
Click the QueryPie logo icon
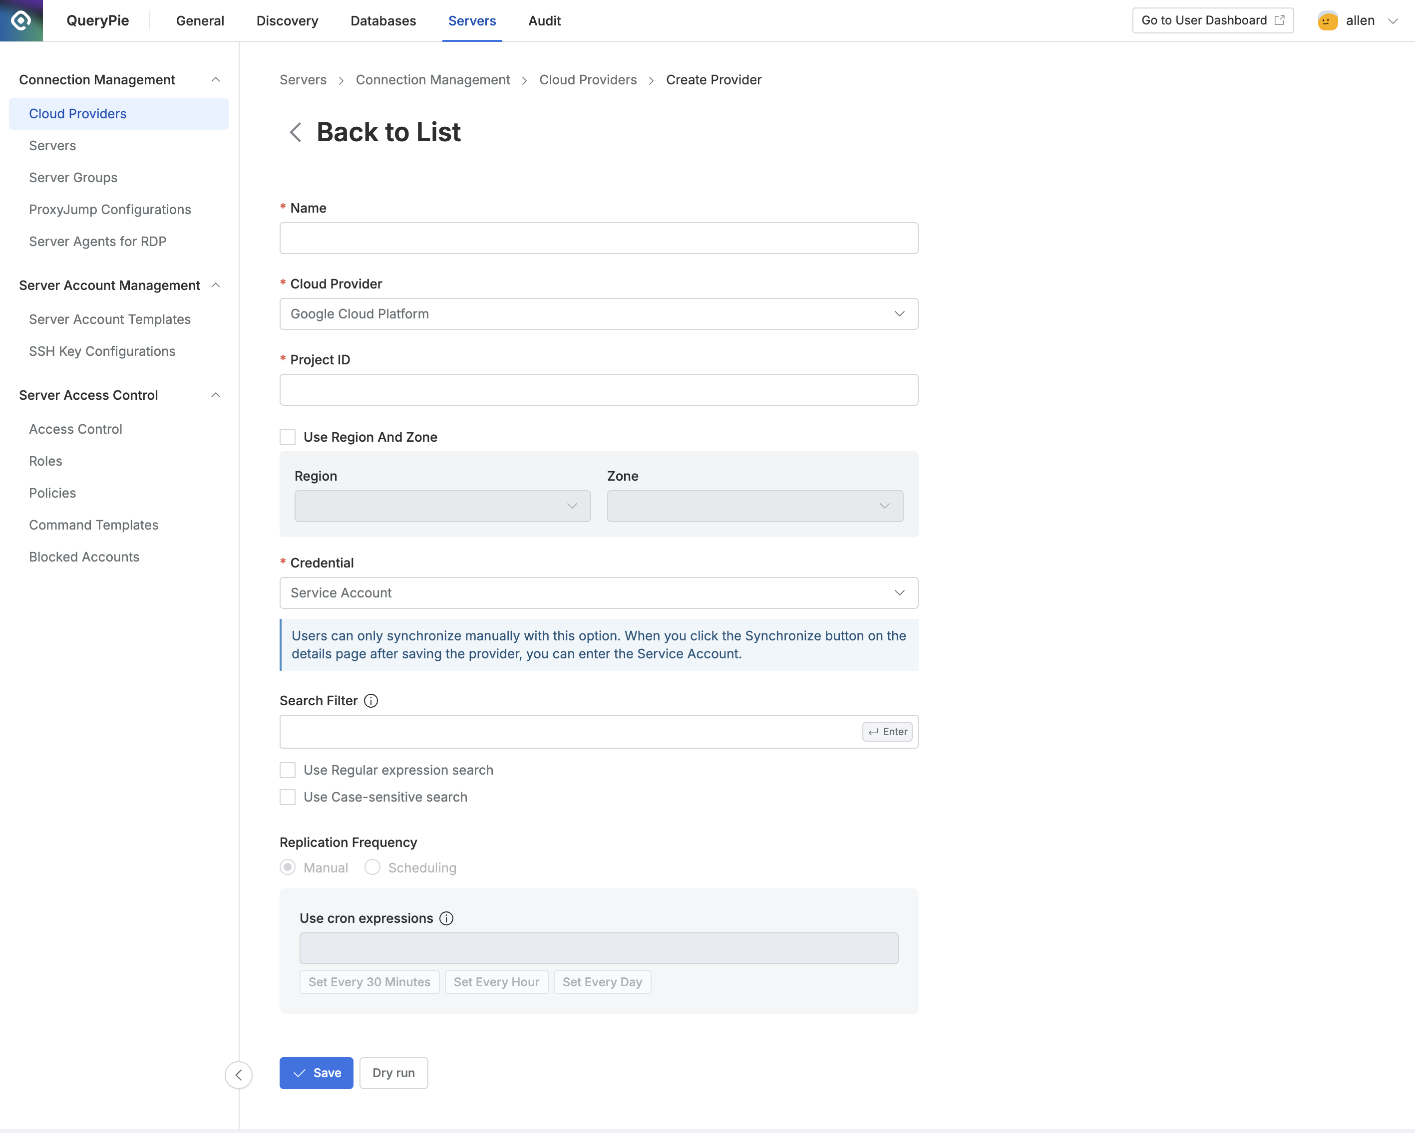tap(21, 20)
